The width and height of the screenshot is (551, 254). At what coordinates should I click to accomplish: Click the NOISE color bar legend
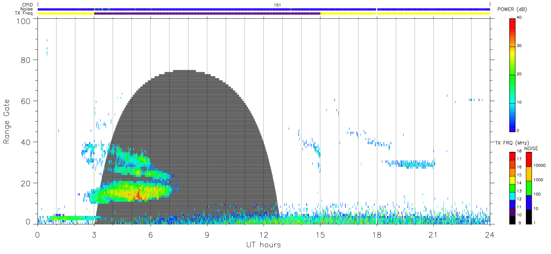529,188
